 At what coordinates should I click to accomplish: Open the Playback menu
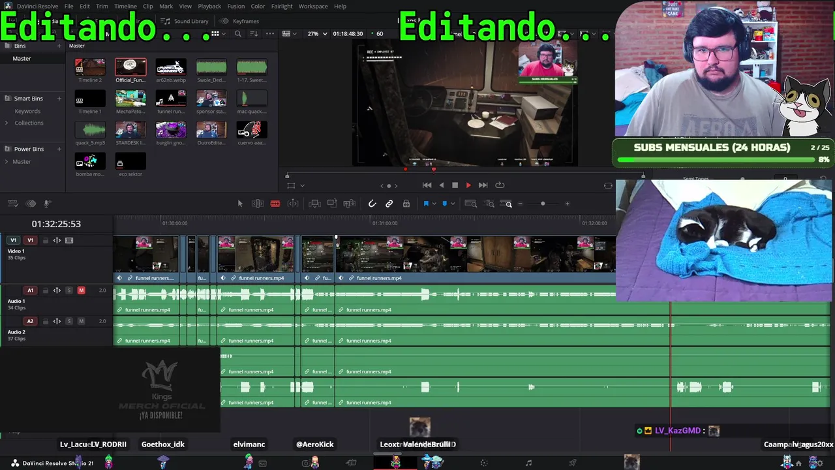(209, 6)
